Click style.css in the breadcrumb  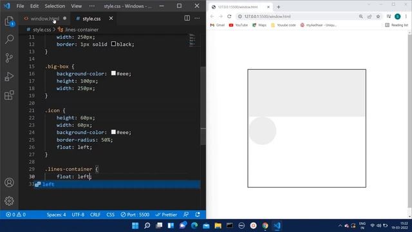[41, 30]
